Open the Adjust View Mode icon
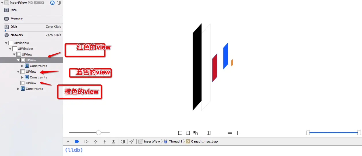 coord(195,133)
